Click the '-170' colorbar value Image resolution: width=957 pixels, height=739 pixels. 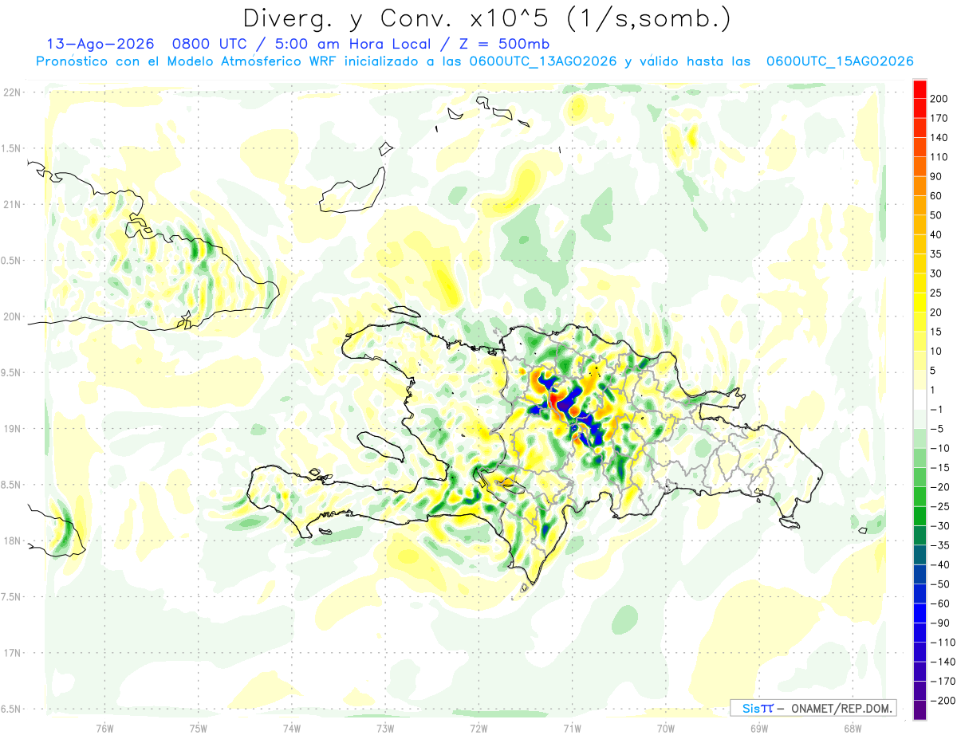943,682
